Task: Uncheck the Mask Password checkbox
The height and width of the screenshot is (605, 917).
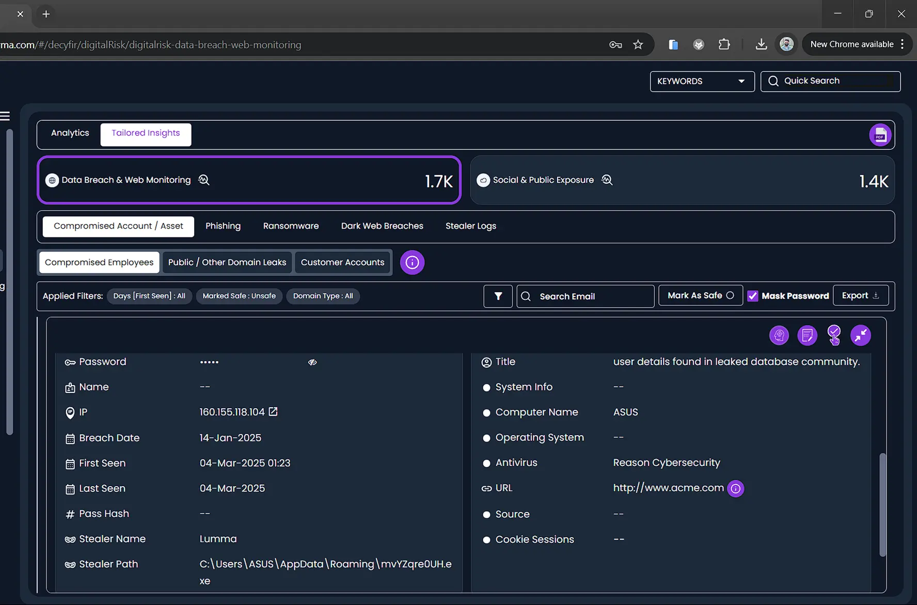Action: (753, 296)
